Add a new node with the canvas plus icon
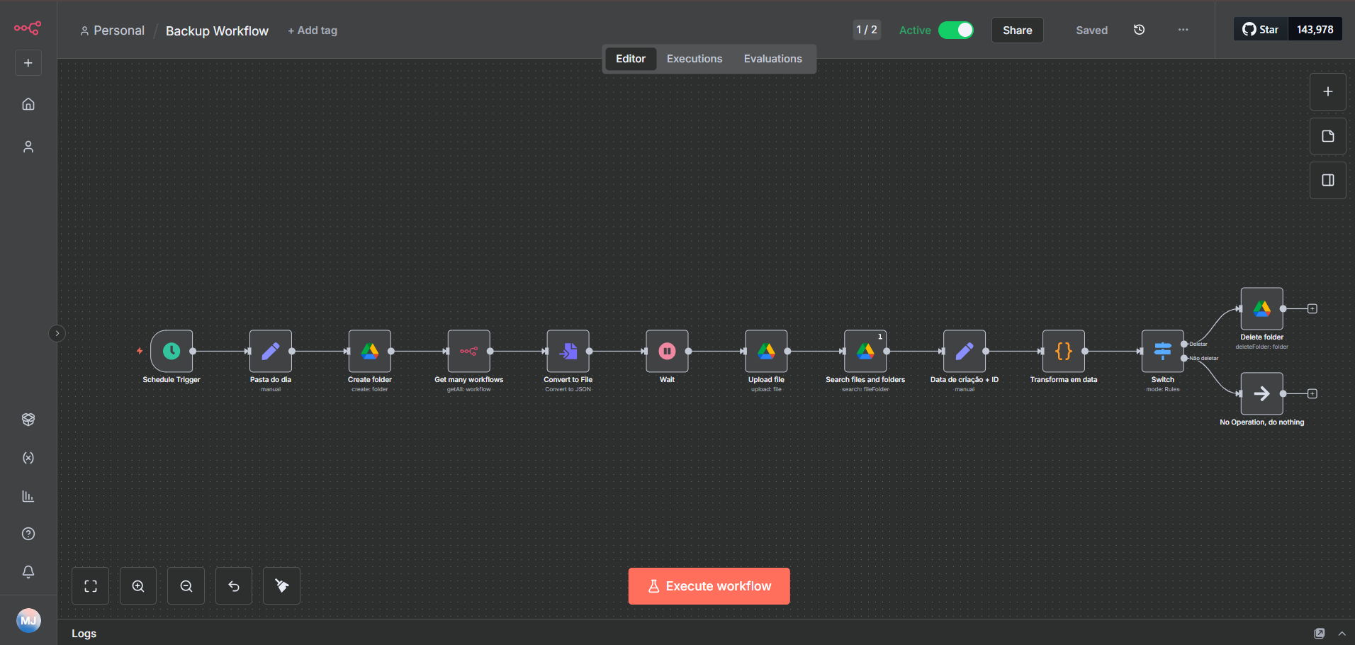Image resolution: width=1355 pixels, height=645 pixels. 1327,91
